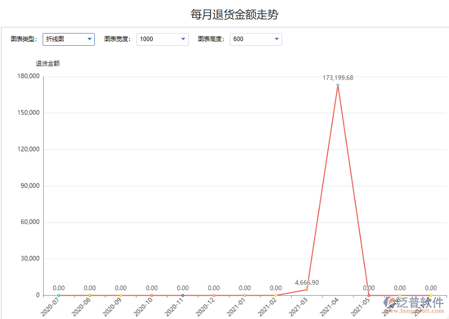Click the 173,199.68 value label
The width and height of the screenshot is (449, 319).
click(337, 78)
